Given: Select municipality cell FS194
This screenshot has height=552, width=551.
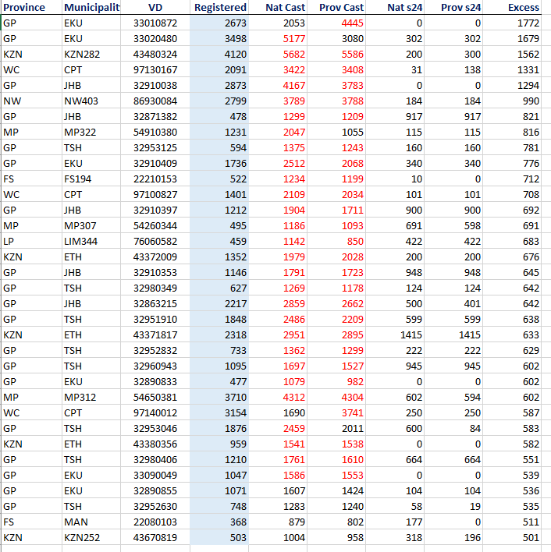Looking at the screenshot, I should coord(77,179).
